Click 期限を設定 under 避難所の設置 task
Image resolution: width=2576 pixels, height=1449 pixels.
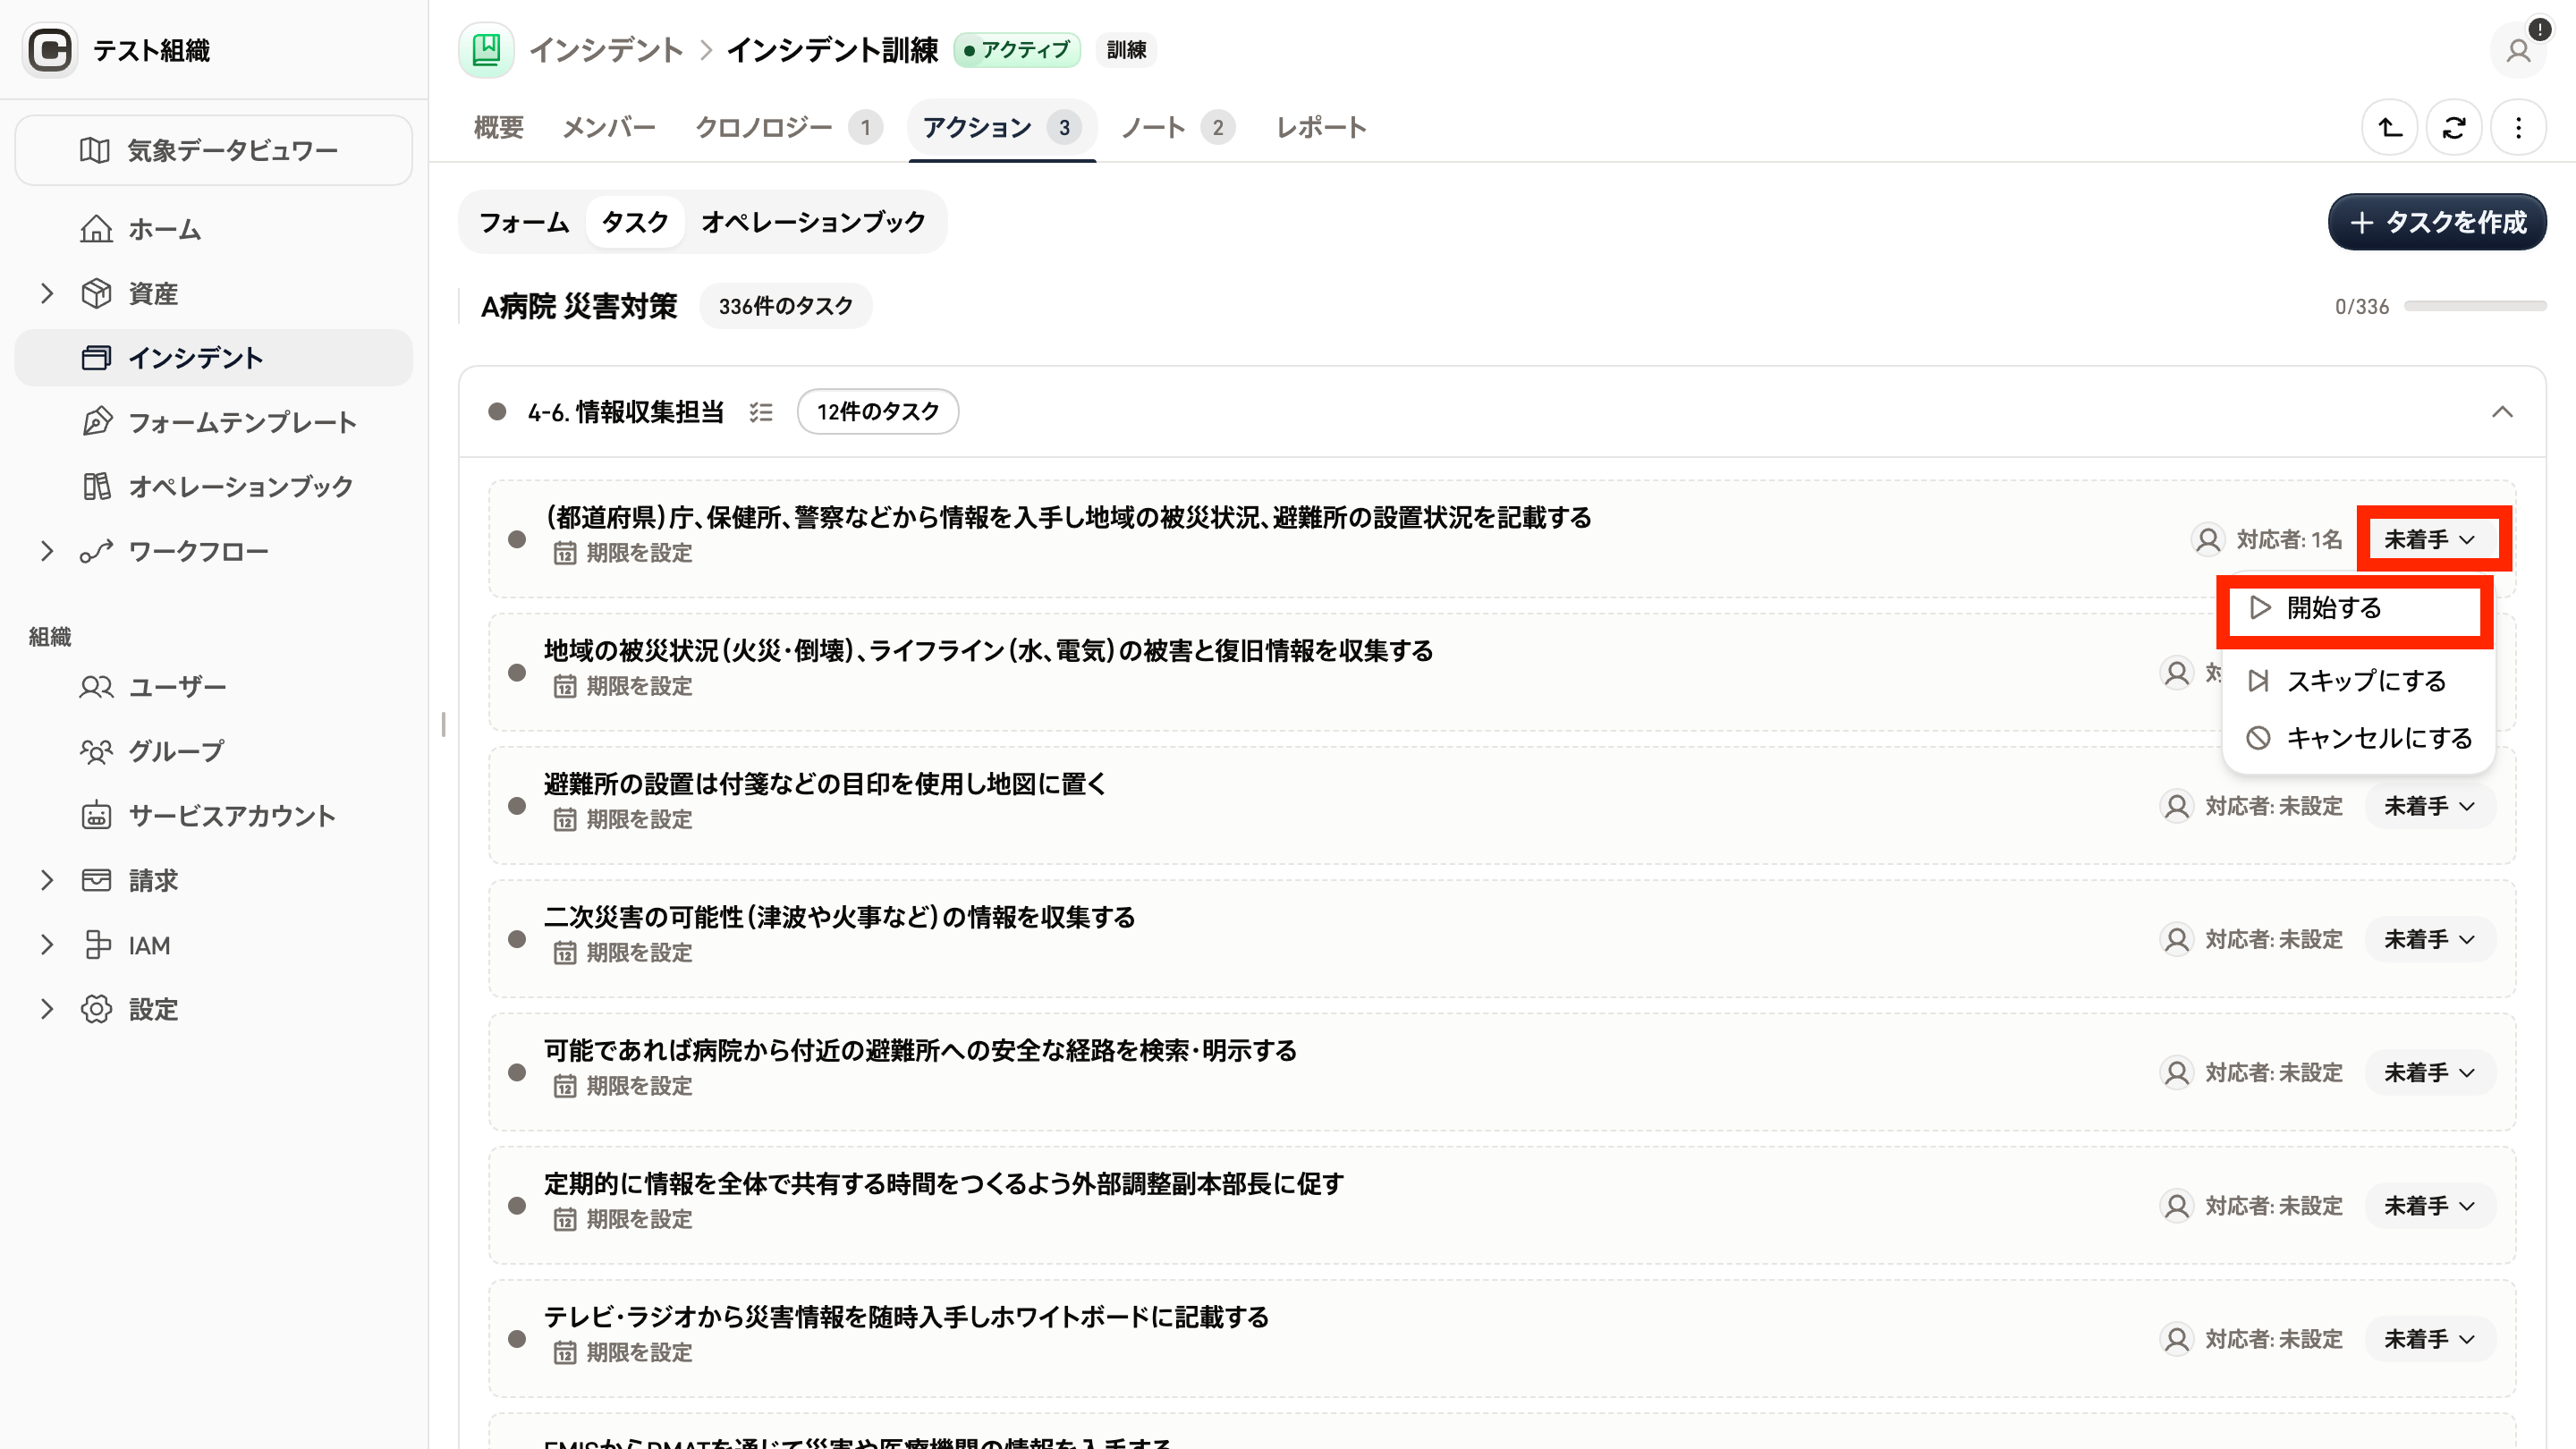coord(623,819)
